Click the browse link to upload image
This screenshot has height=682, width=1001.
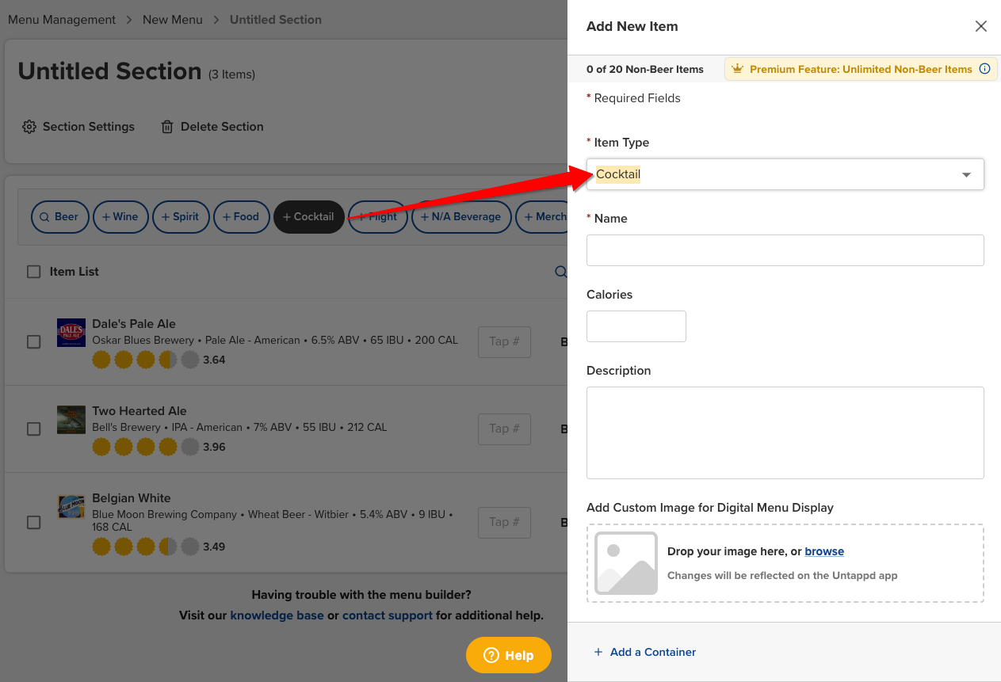pyautogui.click(x=824, y=551)
